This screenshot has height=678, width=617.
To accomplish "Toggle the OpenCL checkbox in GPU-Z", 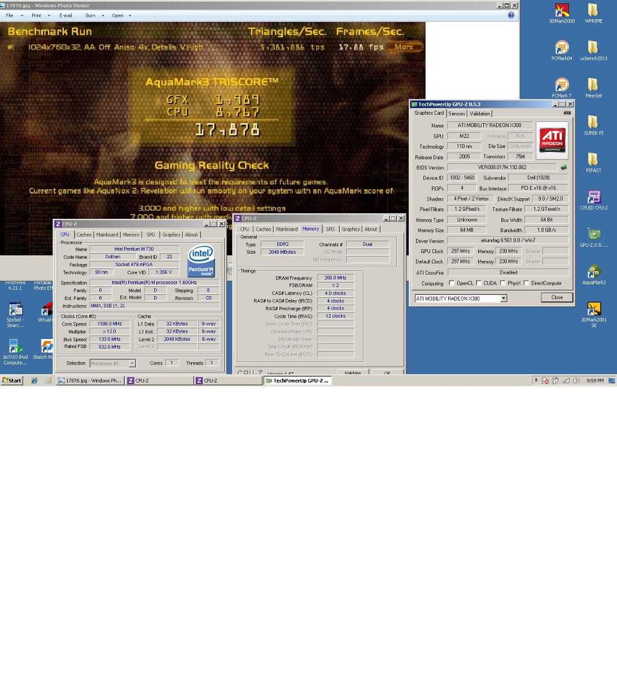I will tap(452, 283).
